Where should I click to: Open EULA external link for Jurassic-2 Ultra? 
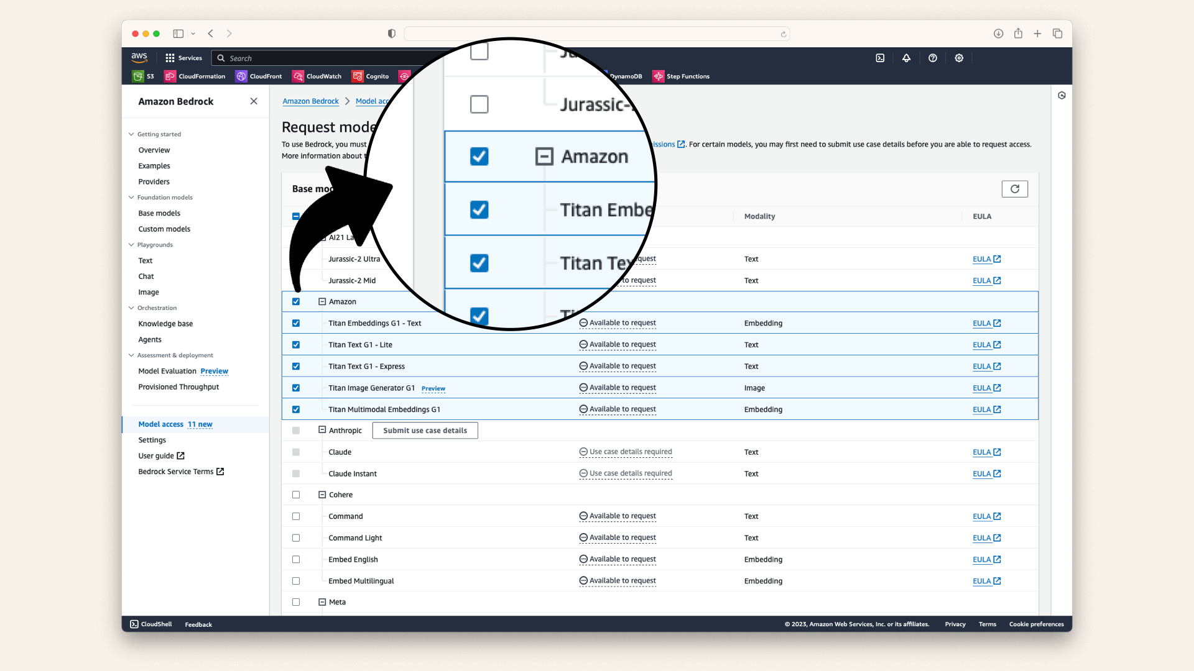point(986,259)
